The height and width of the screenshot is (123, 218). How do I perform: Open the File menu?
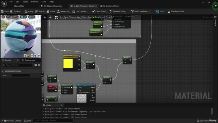coord(11,2)
